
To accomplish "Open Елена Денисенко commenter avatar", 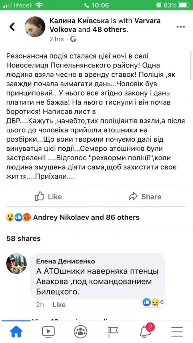I will pyautogui.click(x=17, y=263).
